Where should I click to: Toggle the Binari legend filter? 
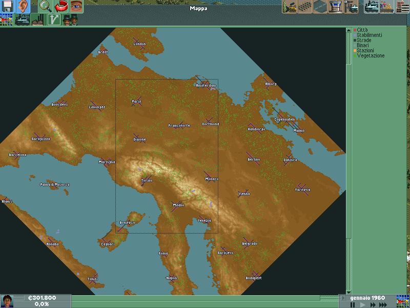[x=361, y=45]
